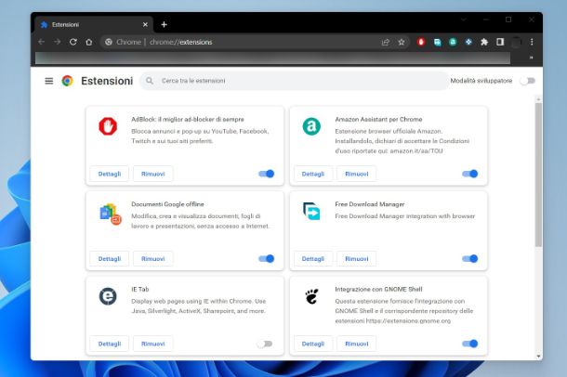Viewport: 567px width, 377px height.
Task: Bookmark this page with the star icon
Action: click(x=402, y=43)
